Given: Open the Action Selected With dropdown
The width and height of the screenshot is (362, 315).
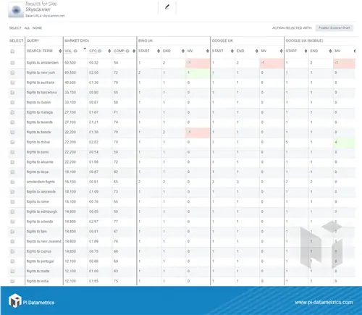Looking at the screenshot, I should (334, 28).
